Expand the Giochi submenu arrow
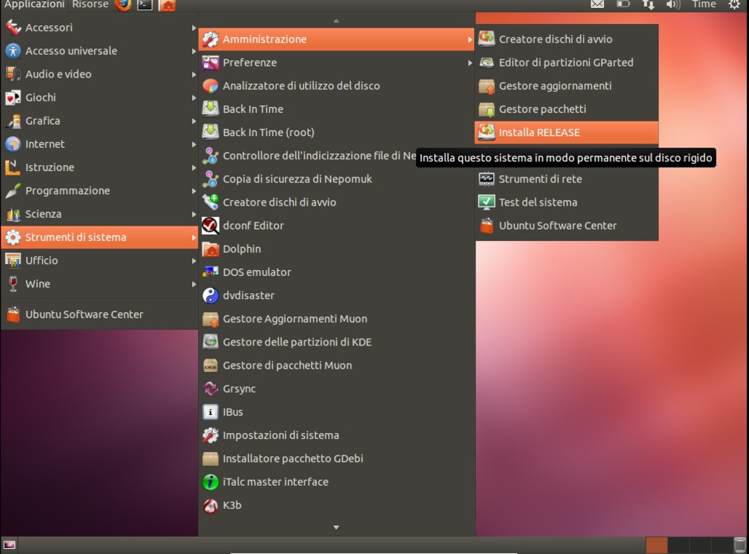 (194, 98)
